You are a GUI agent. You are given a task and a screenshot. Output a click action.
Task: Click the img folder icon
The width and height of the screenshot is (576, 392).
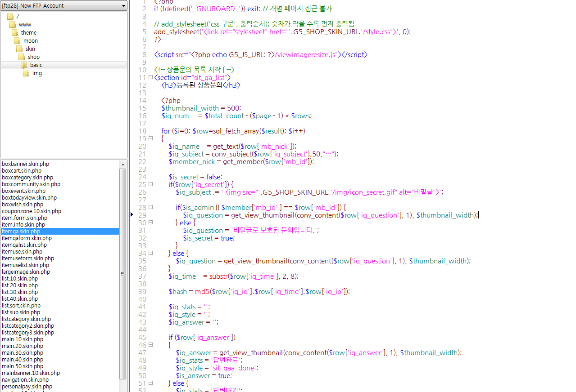click(26, 73)
